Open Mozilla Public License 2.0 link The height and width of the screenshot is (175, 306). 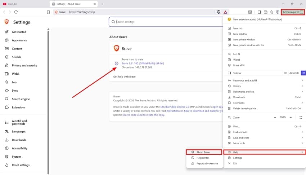pyautogui.click(x=175, y=107)
